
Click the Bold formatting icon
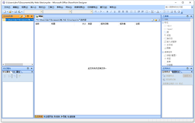[x=107, y=12]
